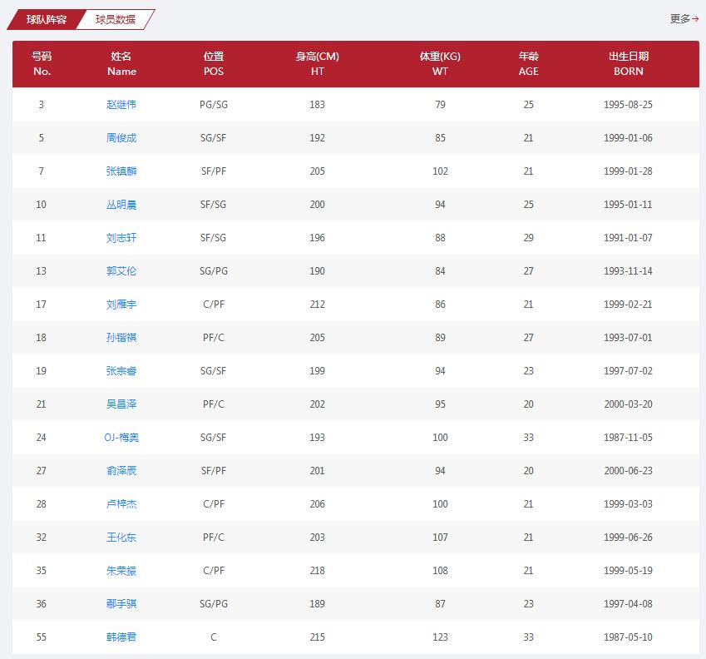The image size is (706, 659).
Task: Open 韩德君 player profile
Action: point(121,637)
